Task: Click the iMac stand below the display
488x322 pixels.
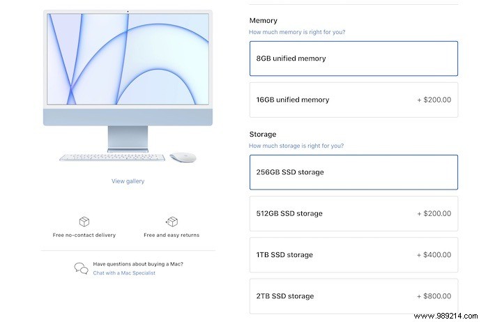Action: (128, 137)
